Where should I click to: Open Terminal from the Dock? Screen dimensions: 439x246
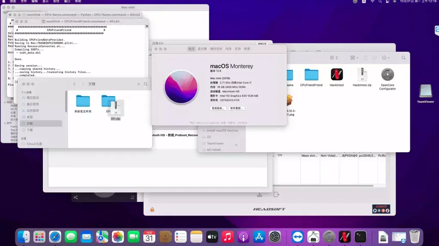point(360,237)
